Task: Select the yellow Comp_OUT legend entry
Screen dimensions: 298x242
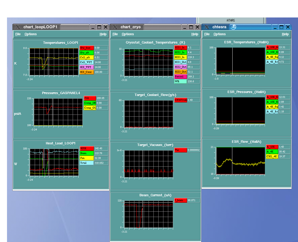Action: click(90, 108)
